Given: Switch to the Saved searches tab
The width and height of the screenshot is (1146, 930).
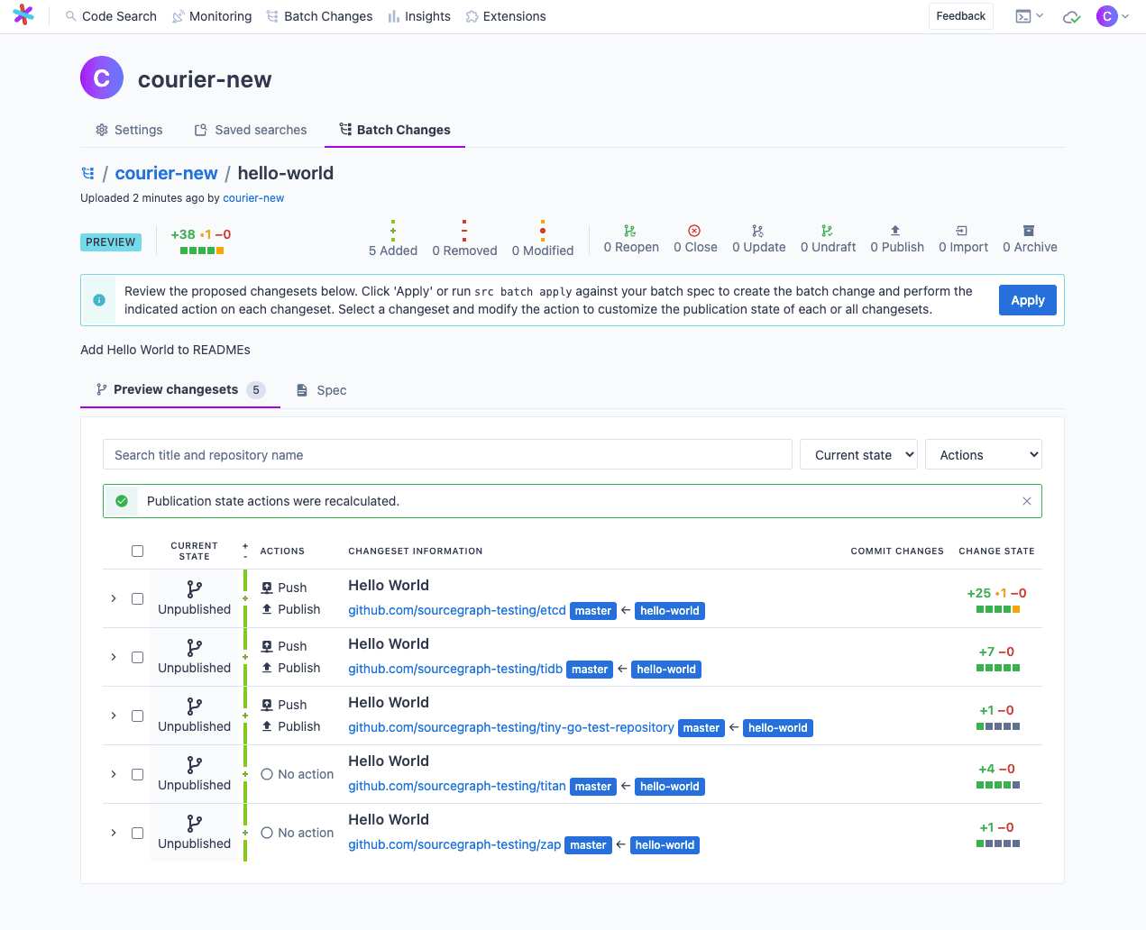Looking at the screenshot, I should [x=251, y=130].
